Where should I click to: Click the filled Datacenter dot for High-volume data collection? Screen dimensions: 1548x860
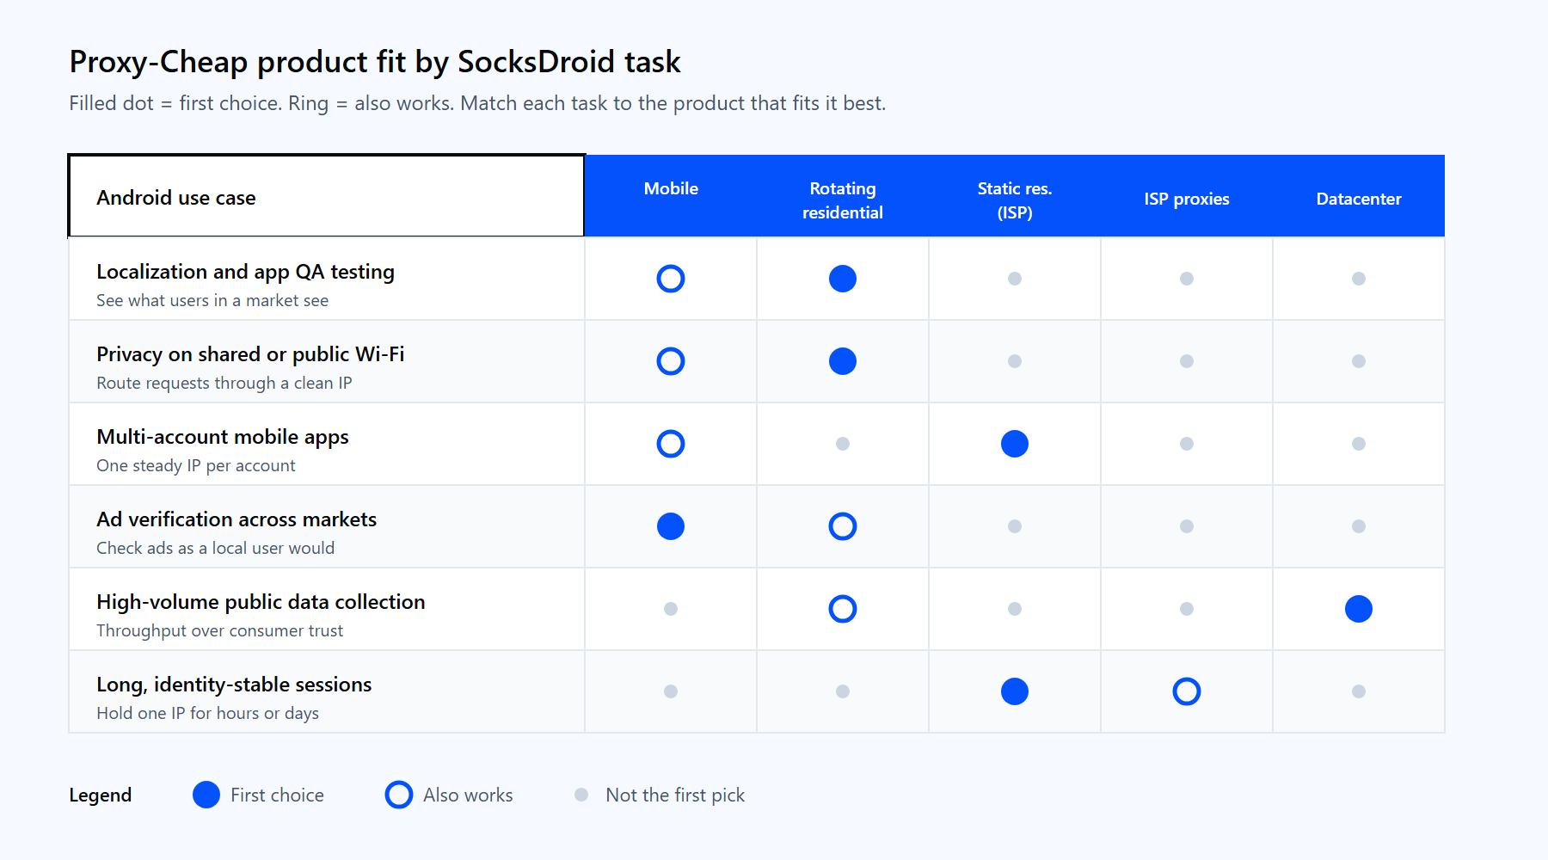pos(1359,609)
